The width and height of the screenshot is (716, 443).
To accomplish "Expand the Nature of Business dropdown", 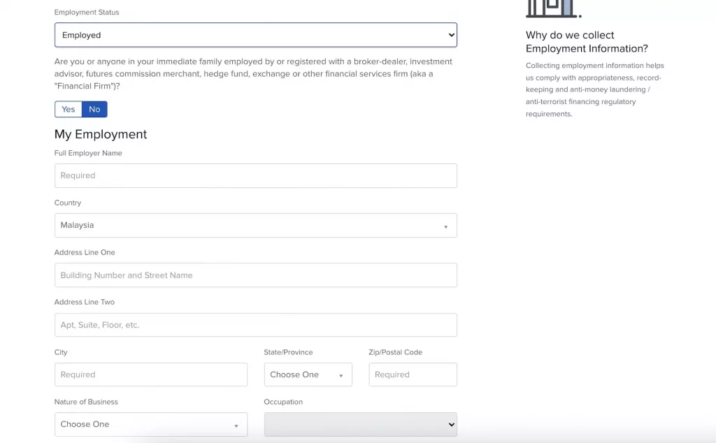I will coord(150,424).
